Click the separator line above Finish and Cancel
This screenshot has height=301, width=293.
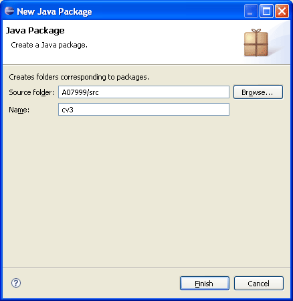[x=146, y=267]
